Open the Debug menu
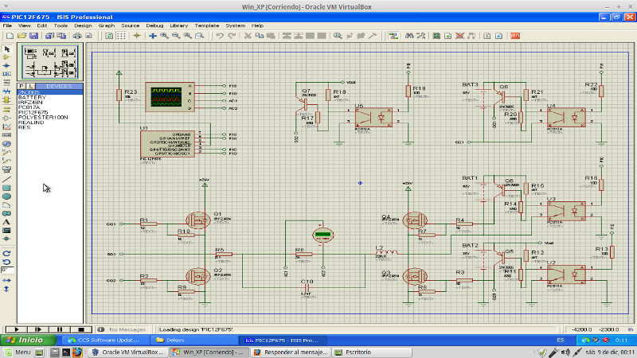Screen dimensions: 637x358 click(x=154, y=25)
